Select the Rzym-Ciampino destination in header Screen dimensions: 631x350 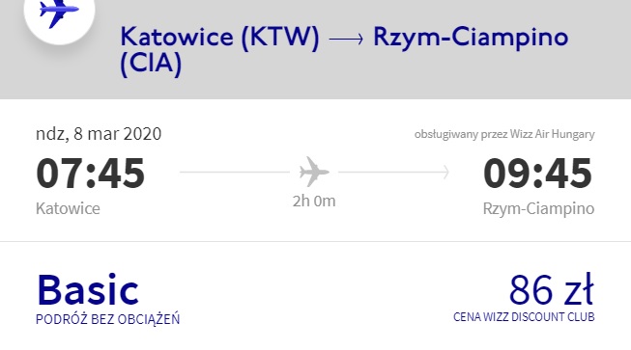pyautogui.click(x=471, y=37)
